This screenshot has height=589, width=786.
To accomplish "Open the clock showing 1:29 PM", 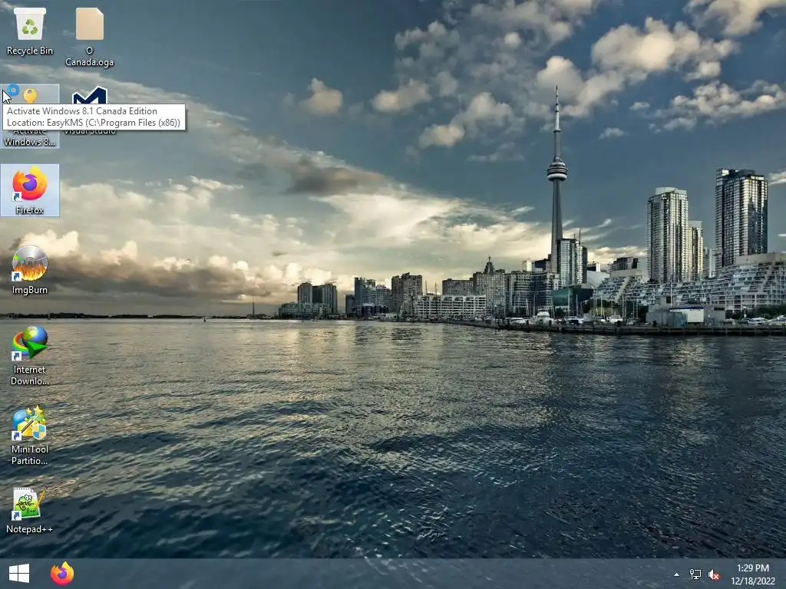I will [x=752, y=574].
